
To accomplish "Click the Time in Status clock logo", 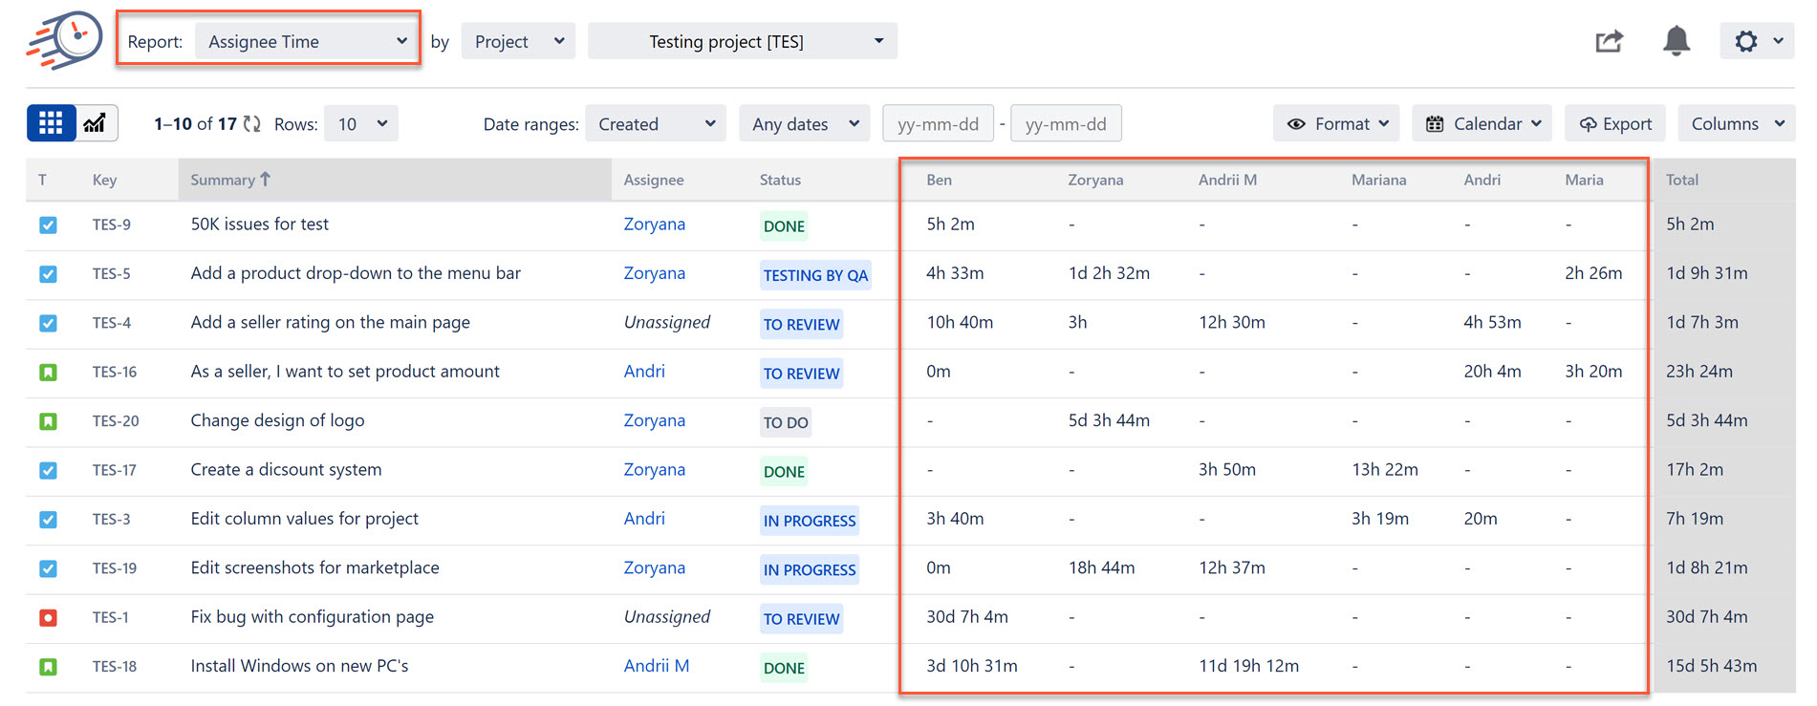I will tap(65, 40).
